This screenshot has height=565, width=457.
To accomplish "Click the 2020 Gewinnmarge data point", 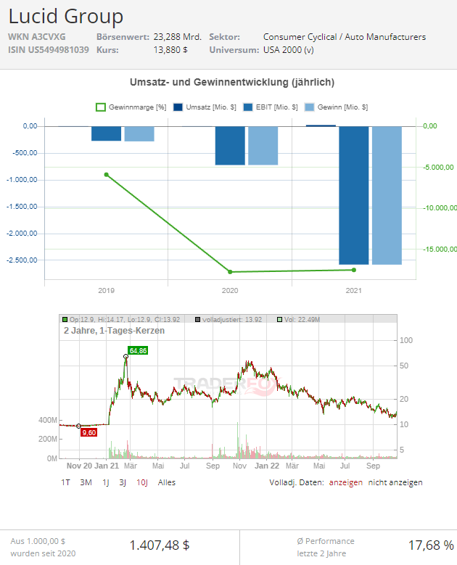I will click(230, 272).
